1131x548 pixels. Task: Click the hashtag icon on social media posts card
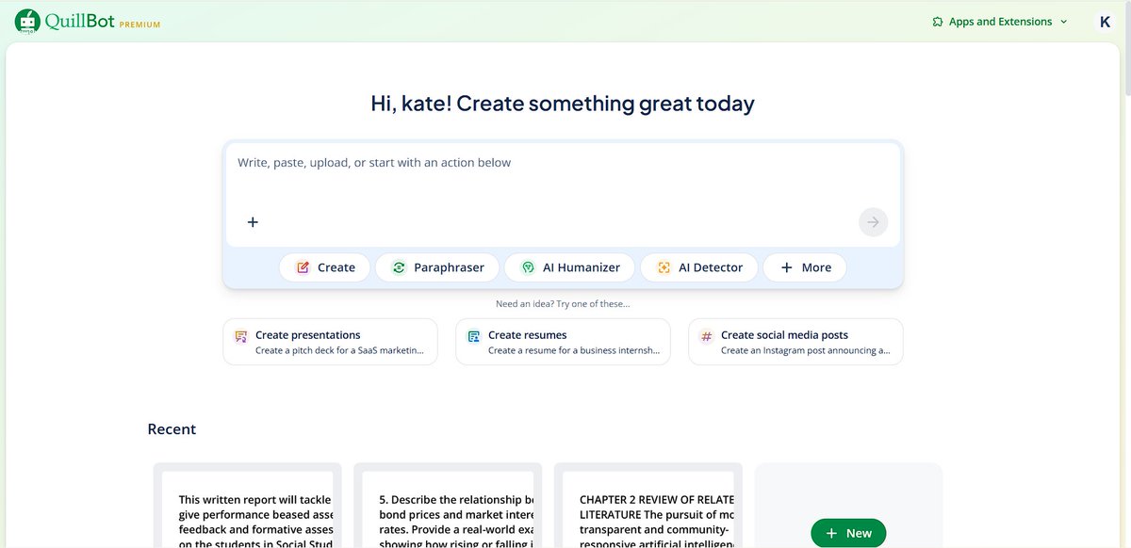coord(706,336)
